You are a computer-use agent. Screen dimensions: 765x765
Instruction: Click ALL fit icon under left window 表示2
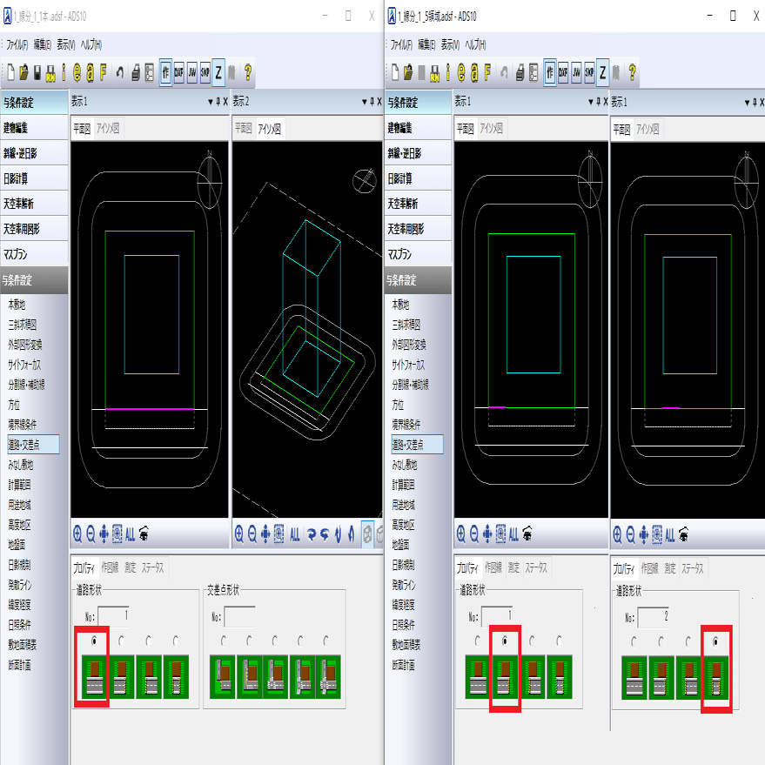click(295, 534)
